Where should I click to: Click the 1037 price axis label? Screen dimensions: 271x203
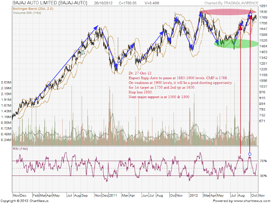[263, 86]
